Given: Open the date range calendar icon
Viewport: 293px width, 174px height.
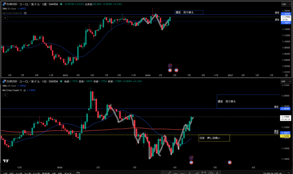Looking at the screenshot, I should [78, 173].
